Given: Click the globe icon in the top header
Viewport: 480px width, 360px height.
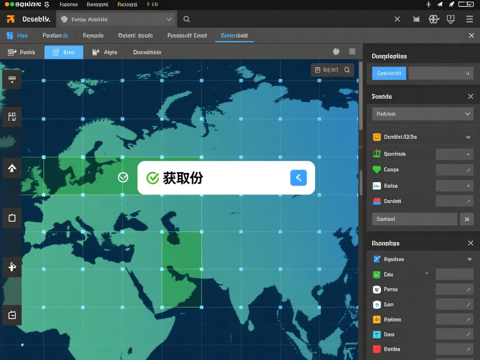Looking at the screenshot, I should 434,19.
